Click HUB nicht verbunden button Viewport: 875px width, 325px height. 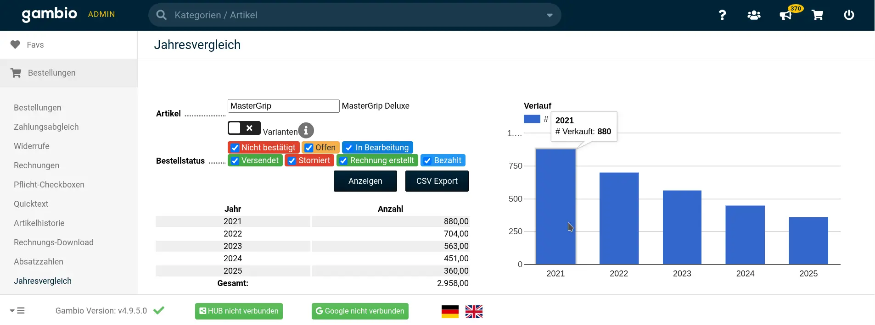coord(239,311)
